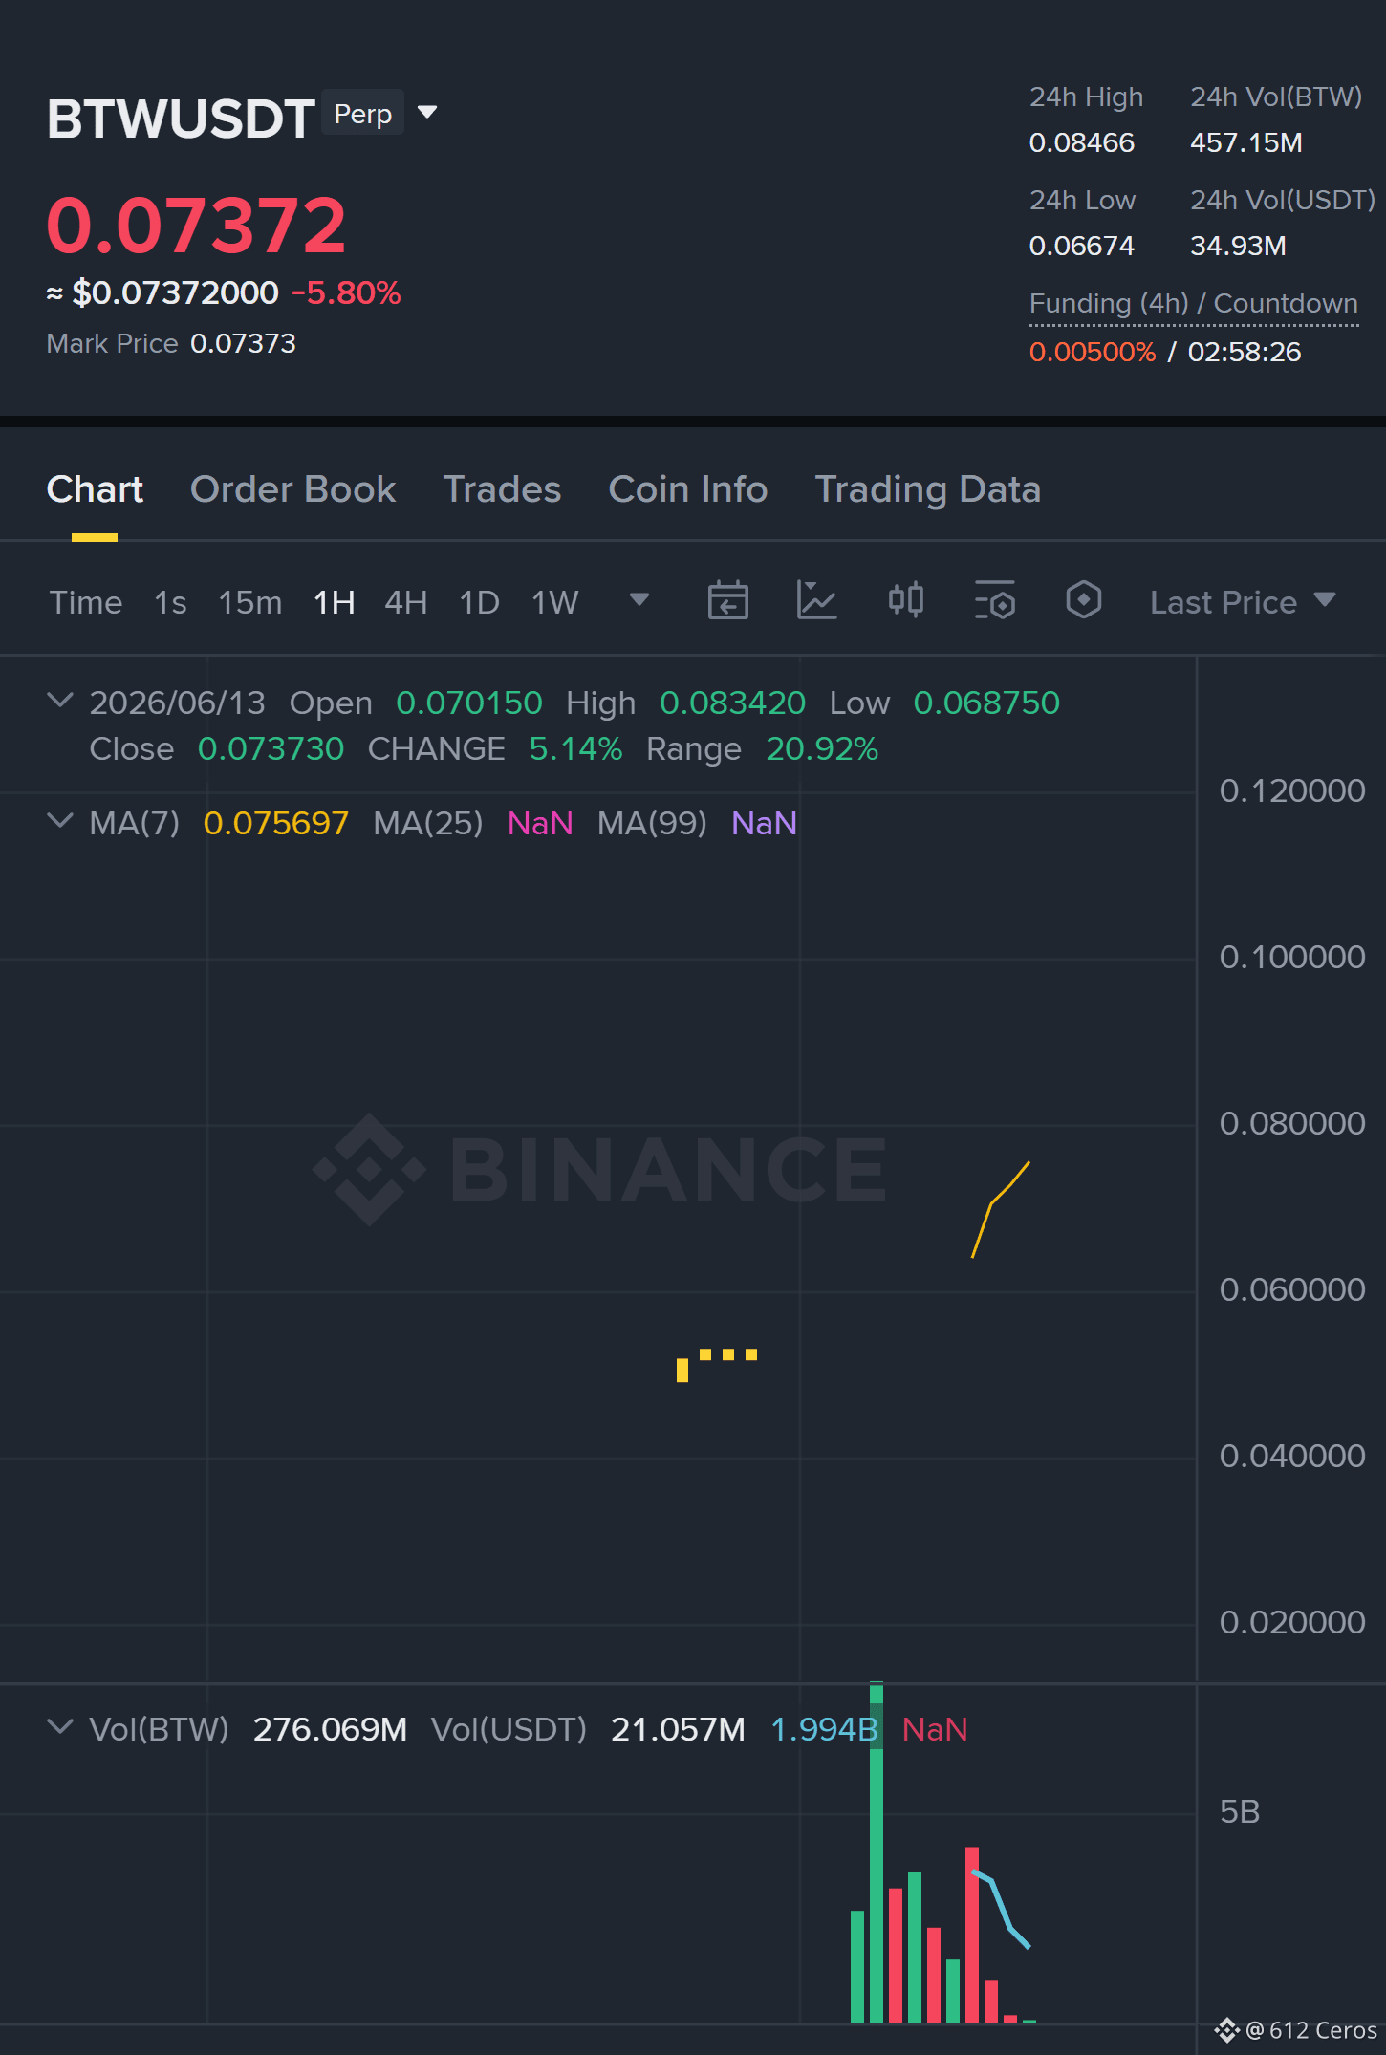This screenshot has height=2055, width=1386.
Task: Click the tallest green volume bar
Action: click(x=877, y=1854)
